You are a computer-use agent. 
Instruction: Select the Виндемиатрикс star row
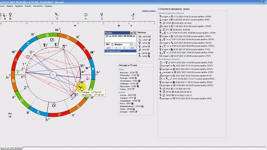click(132, 106)
